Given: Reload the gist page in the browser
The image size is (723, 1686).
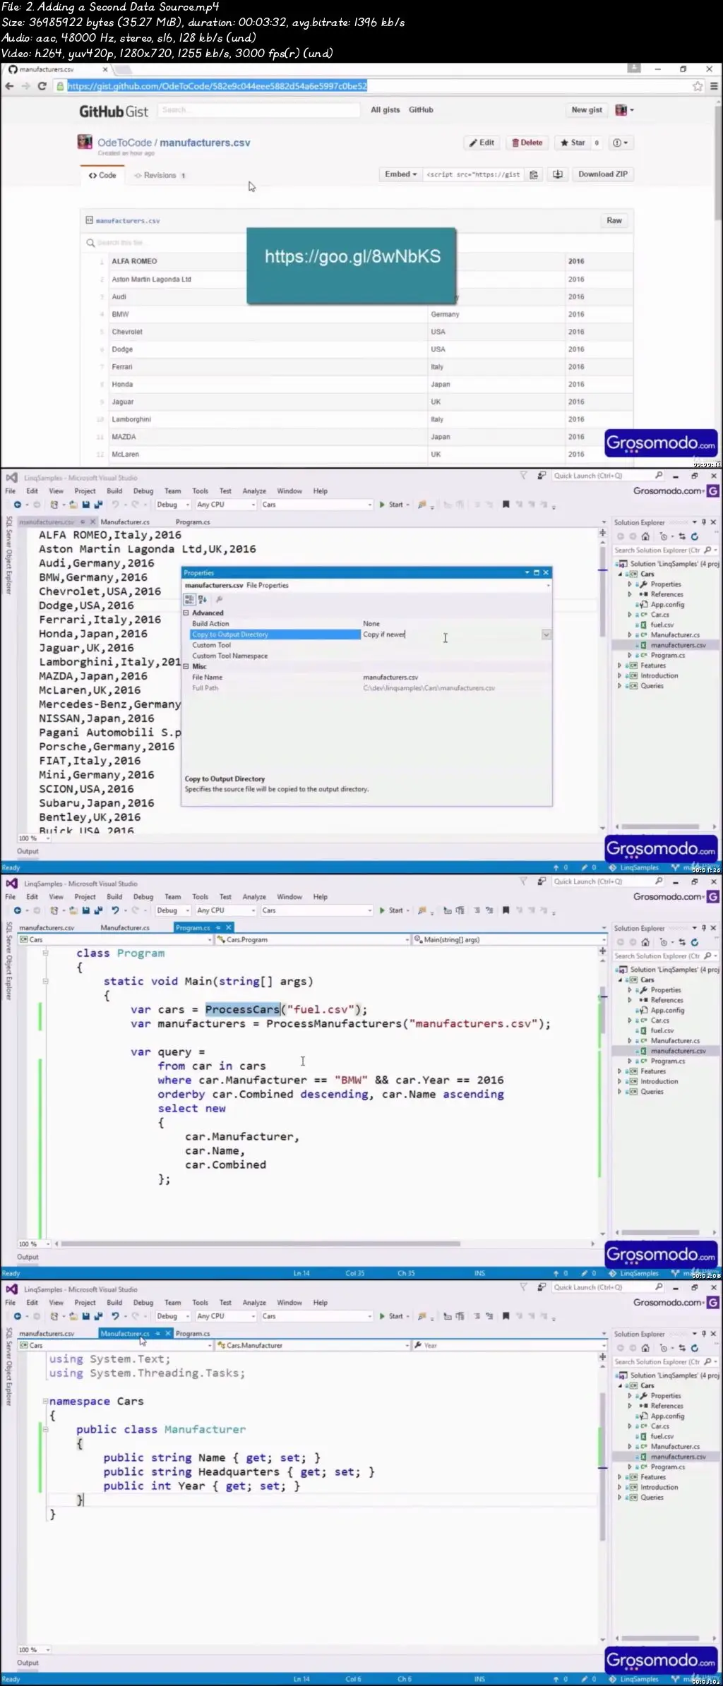Looking at the screenshot, I should pos(42,86).
